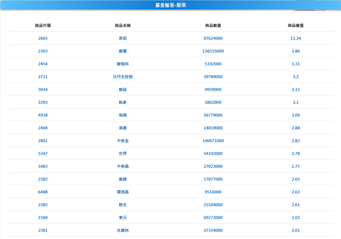Click weight value 11.34
The image size is (341, 239).
pyautogui.click(x=296, y=38)
